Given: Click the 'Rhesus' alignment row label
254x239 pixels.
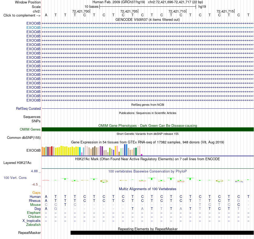Looking at the screenshot, I should [35, 201].
